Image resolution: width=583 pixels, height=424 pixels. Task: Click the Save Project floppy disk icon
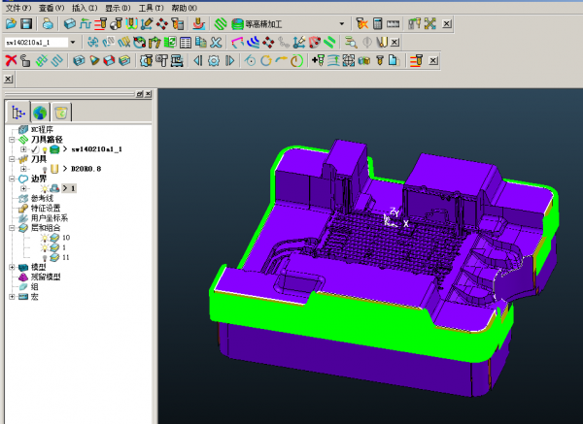coord(26,23)
